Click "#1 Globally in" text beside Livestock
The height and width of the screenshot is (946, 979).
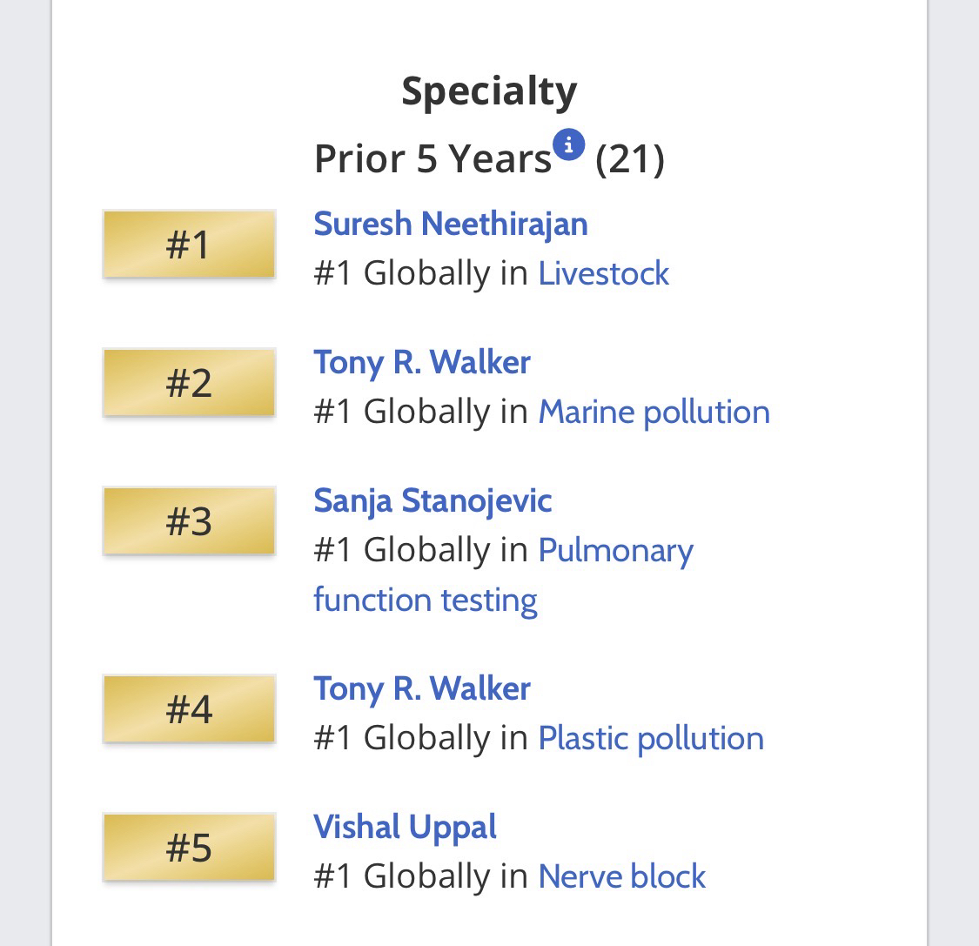pos(420,273)
